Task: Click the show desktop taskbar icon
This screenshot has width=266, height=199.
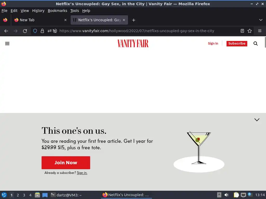Action: [x=45, y=195]
